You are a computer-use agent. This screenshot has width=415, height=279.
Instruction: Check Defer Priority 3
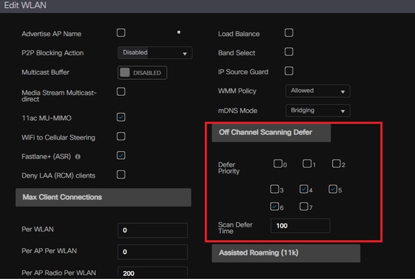pyautogui.click(x=275, y=189)
